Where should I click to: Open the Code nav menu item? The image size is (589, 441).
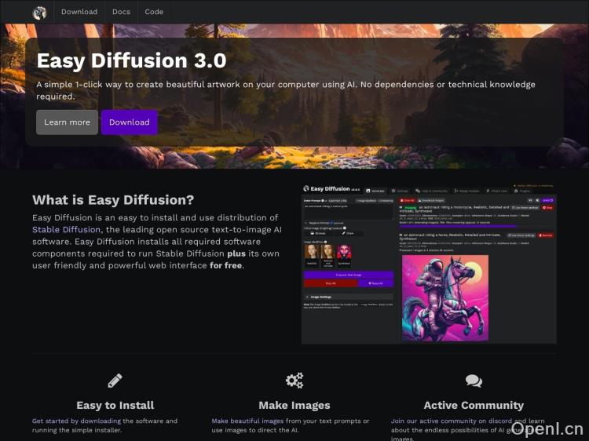(x=154, y=12)
